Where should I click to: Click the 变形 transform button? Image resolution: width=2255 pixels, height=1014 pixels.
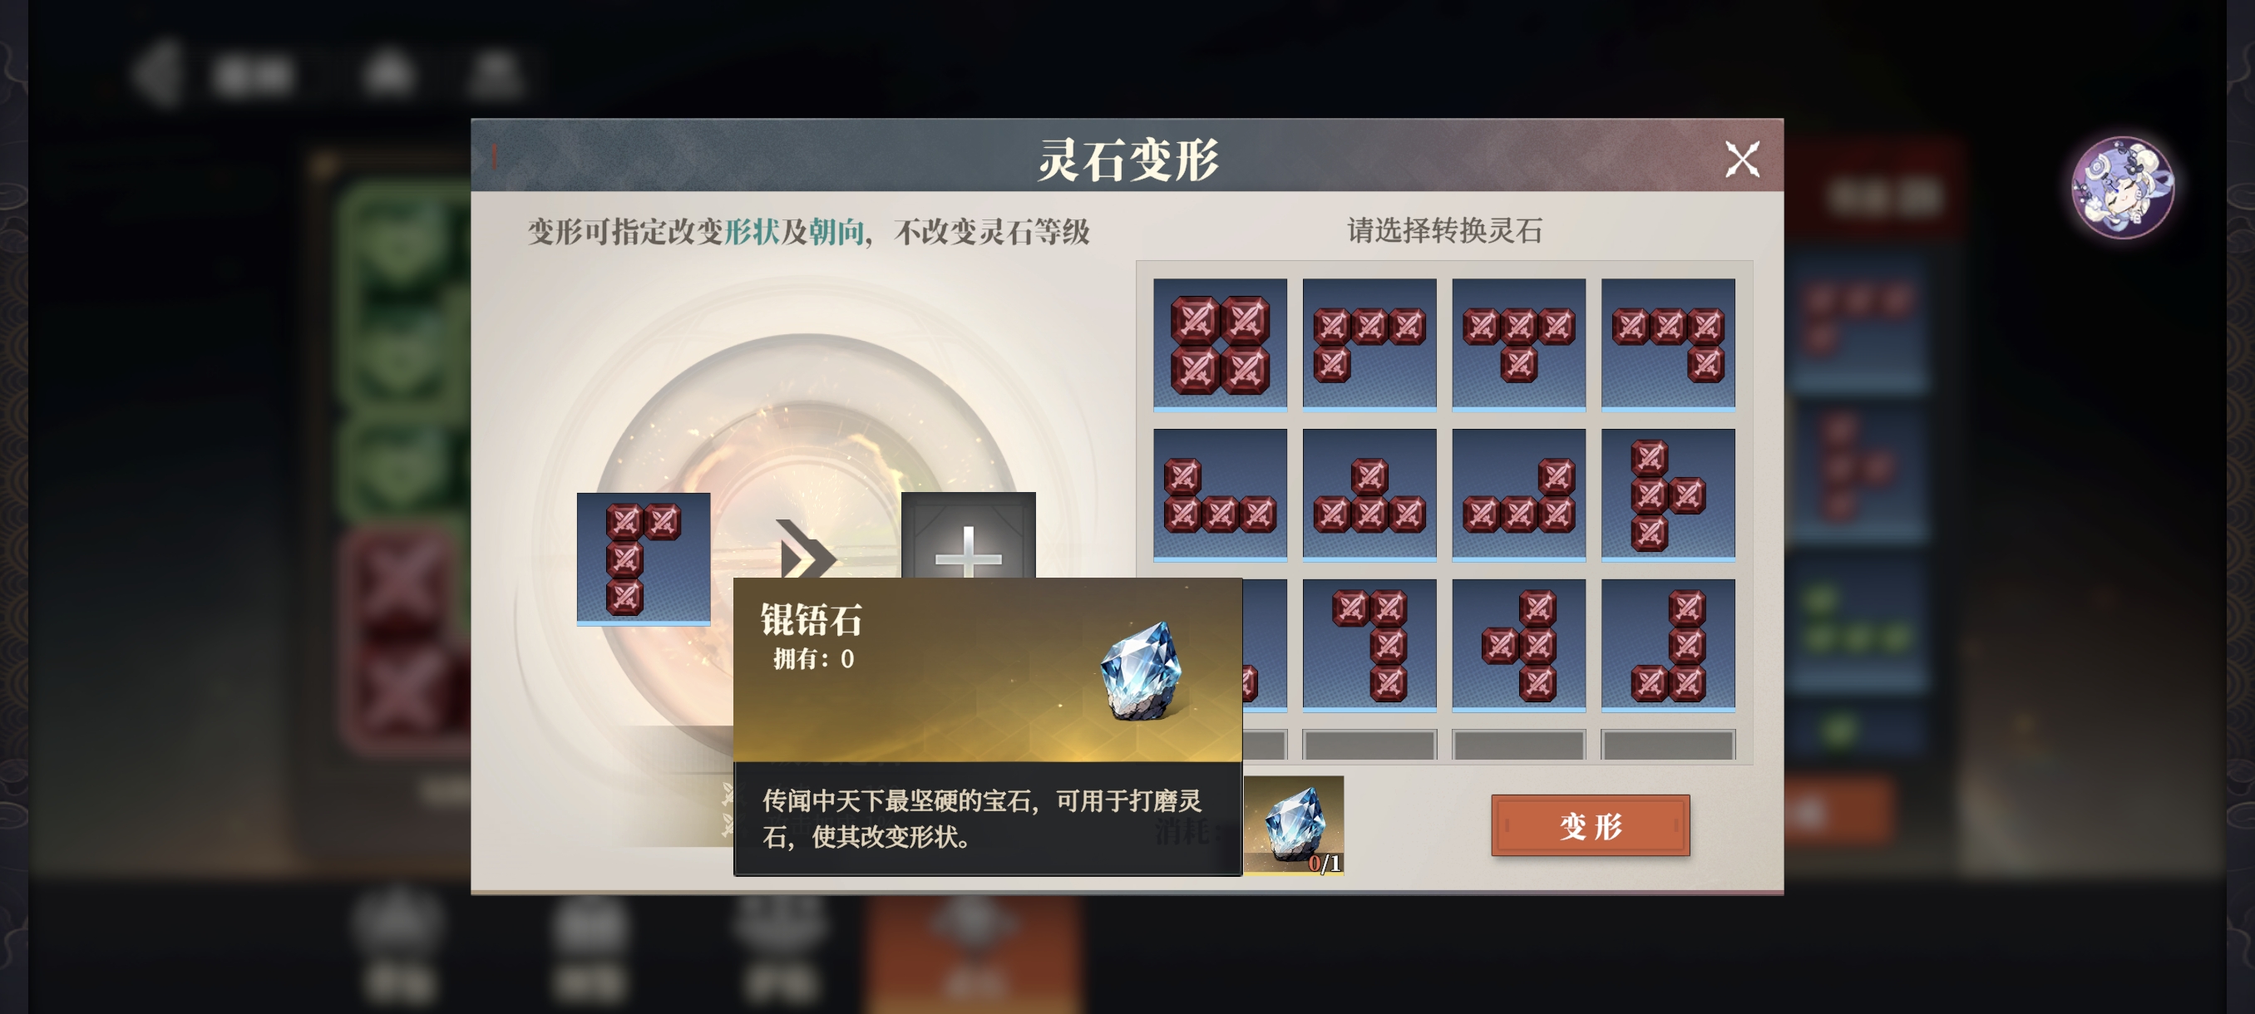[1590, 825]
